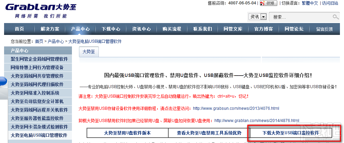Image resolution: width=344 pixels, height=143 pixels.
Task: Click the phone number 4007-06-05-04
Action: (x=242, y=3)
